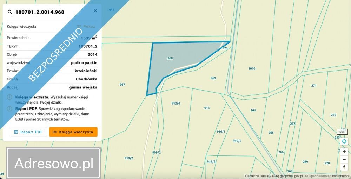Click info icon beside Księga wieczysta note

click(9, 97)
